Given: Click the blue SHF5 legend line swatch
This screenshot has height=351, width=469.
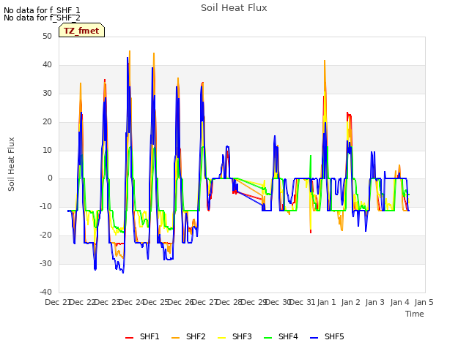Looking at the screenshot, I should (314, 338).
